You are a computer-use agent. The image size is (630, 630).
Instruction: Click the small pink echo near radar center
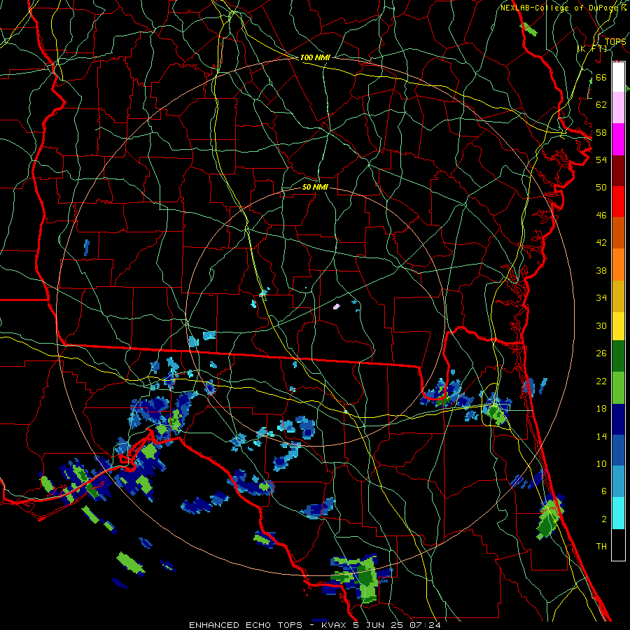click(x=336, y=307)
